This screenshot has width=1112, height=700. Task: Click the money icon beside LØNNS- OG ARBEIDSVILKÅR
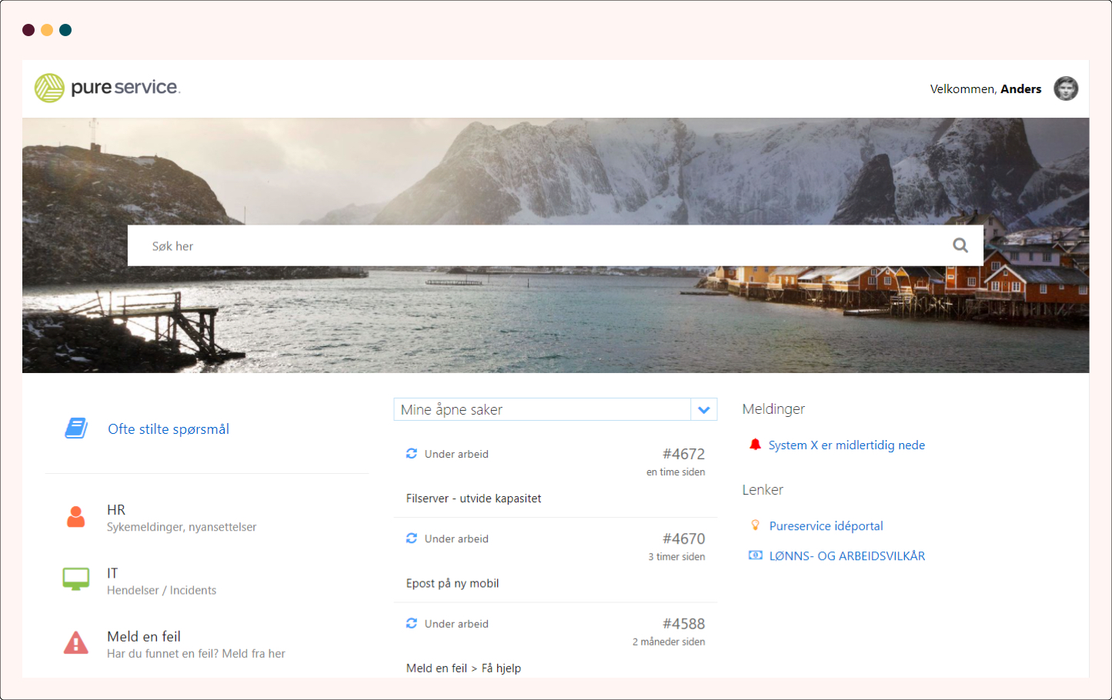coord(755,555)
